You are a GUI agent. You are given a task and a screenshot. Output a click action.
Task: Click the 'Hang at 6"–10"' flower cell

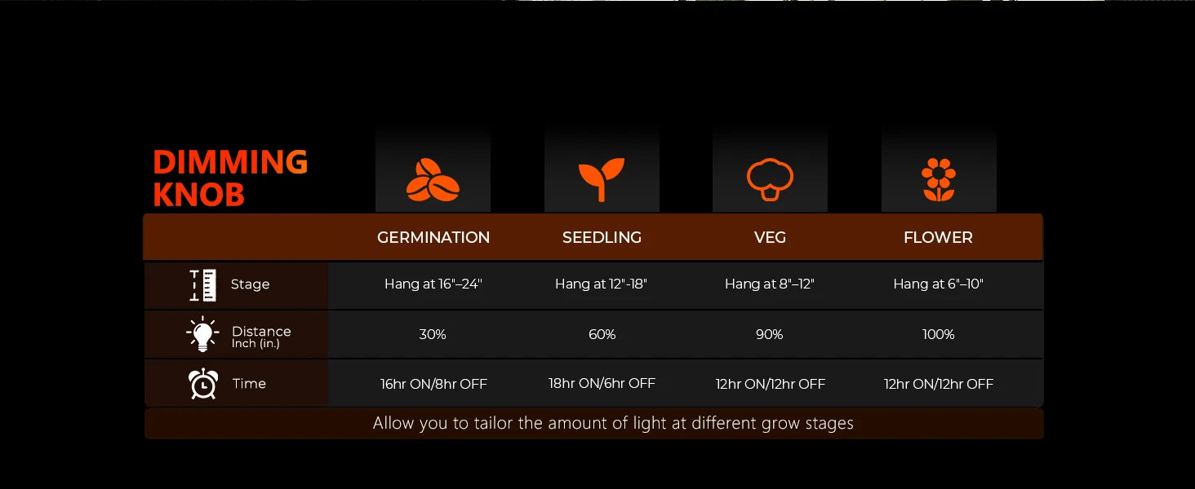coord(939,284)
